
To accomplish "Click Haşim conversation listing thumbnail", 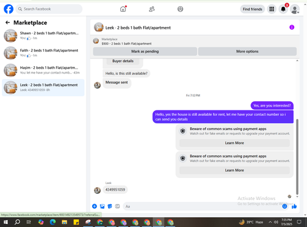I will coord(10,70).
